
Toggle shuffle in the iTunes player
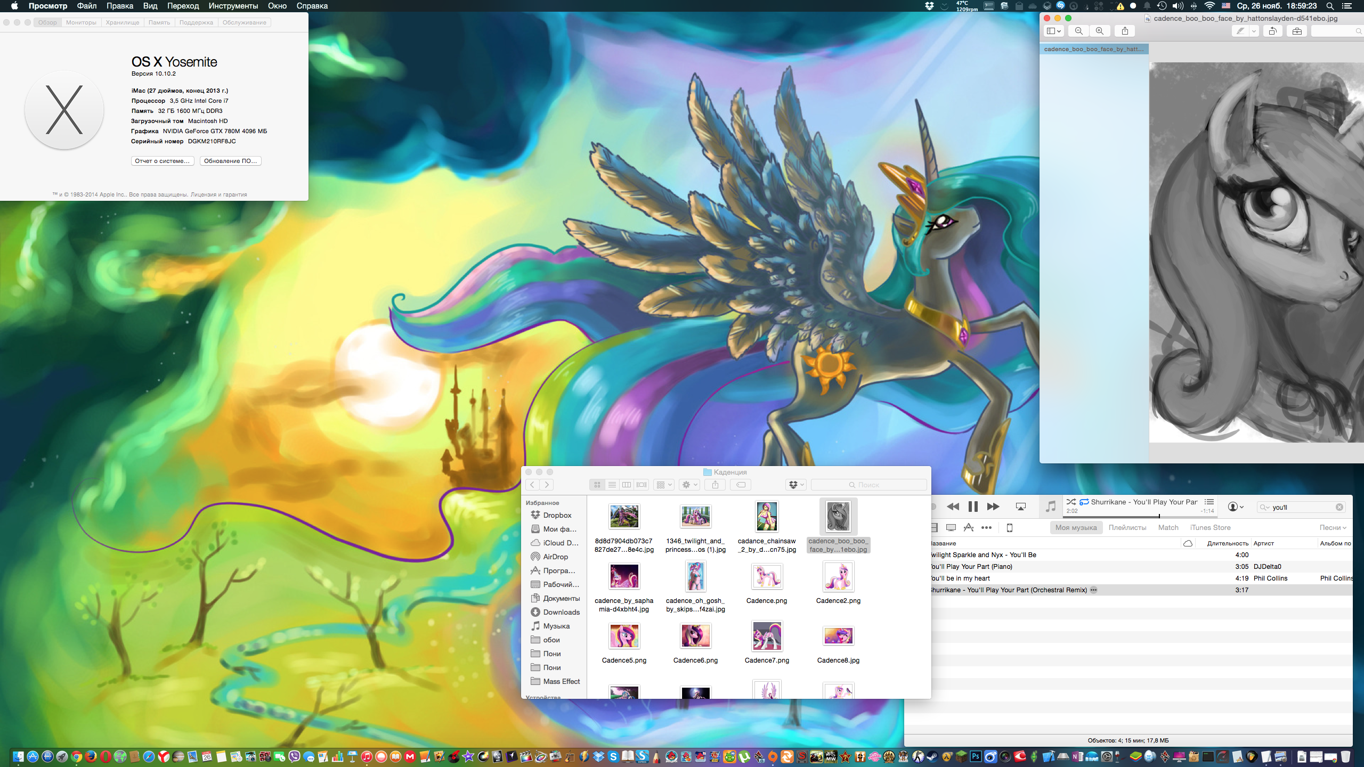pyautogui.click(x=1071, y=502)
